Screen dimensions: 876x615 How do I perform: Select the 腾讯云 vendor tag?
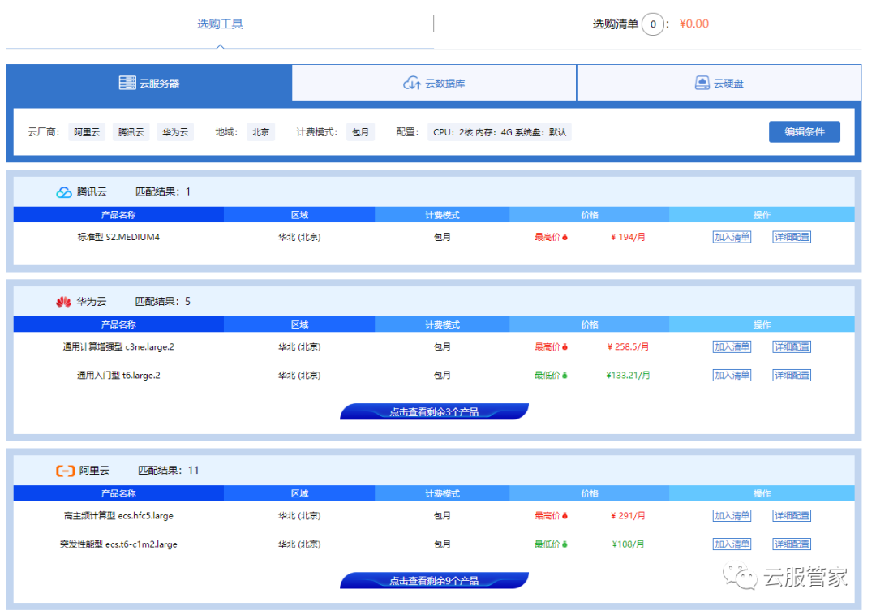pyautogui.click(x=131, y=132)
